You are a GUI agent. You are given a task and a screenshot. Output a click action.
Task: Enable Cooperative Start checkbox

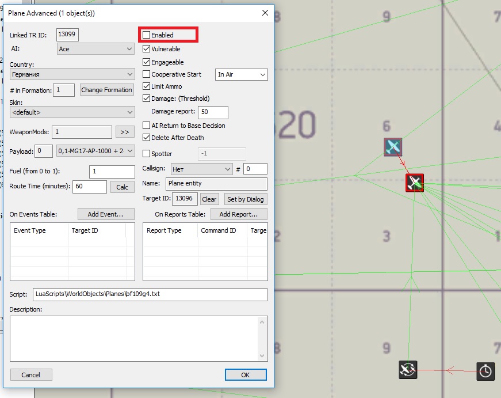click(146, 74)
